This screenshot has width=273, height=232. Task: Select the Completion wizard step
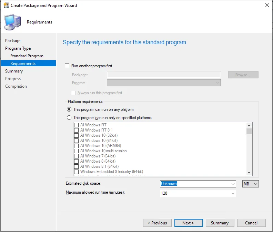(x=16, y=86)
